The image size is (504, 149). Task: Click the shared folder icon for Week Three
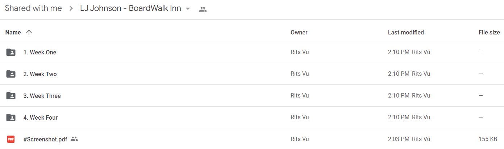(11, 96)
